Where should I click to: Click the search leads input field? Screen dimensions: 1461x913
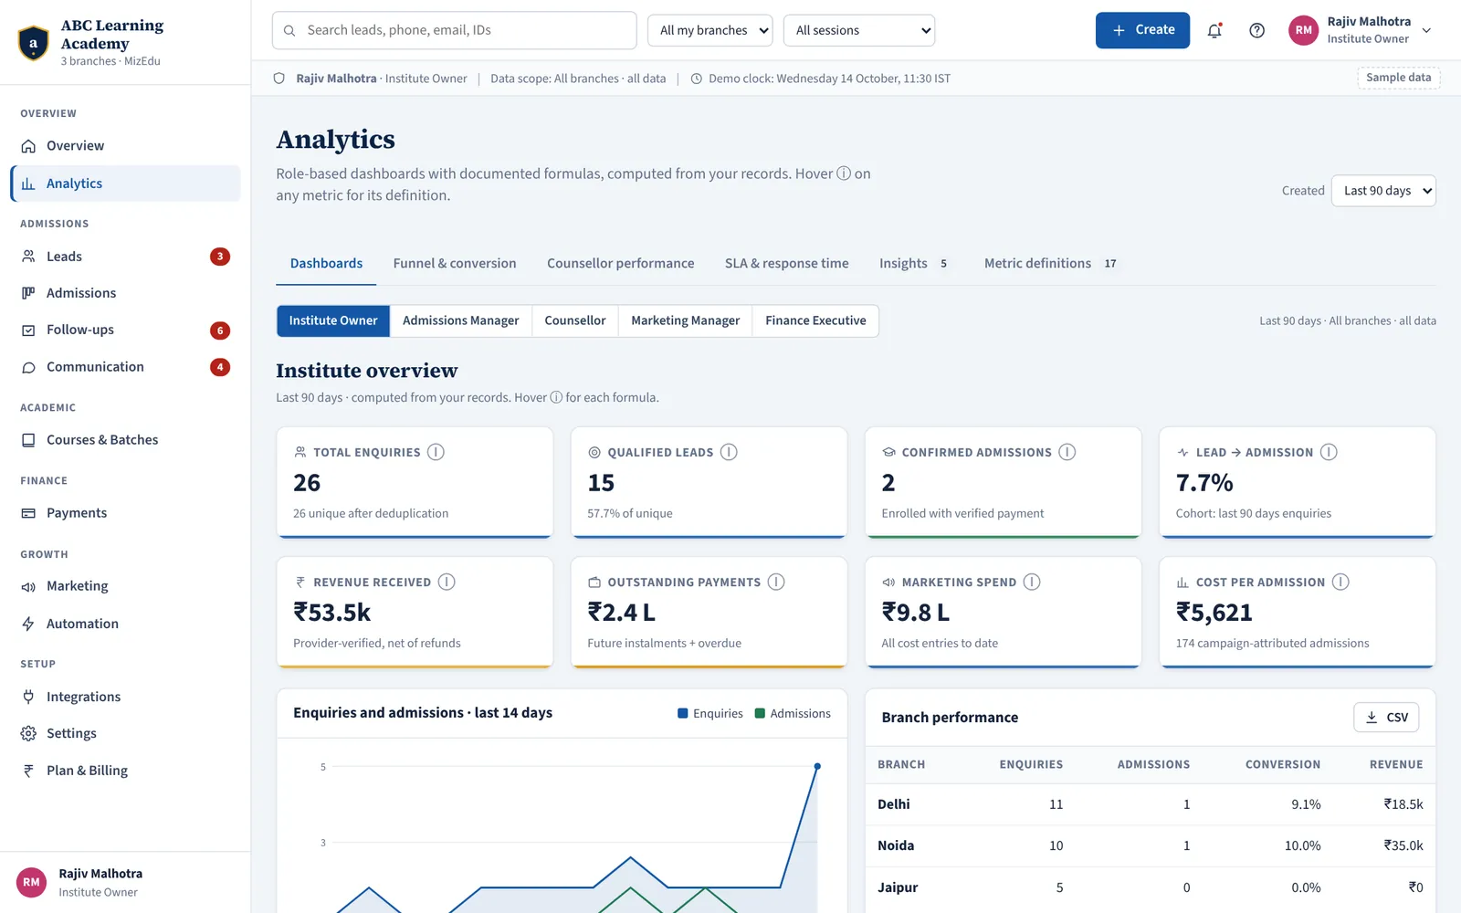point(455,30)
